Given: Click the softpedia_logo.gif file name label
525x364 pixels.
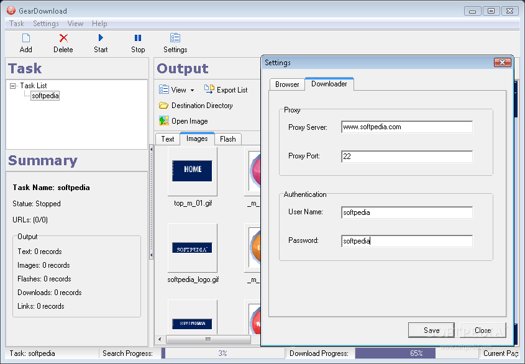Looking at the screenshot, I should 193,280.
